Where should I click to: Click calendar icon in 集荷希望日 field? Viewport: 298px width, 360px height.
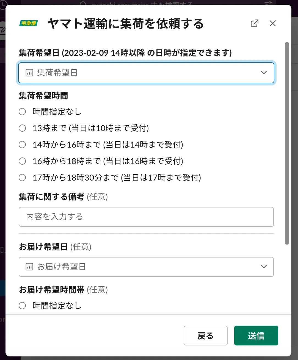29,73
